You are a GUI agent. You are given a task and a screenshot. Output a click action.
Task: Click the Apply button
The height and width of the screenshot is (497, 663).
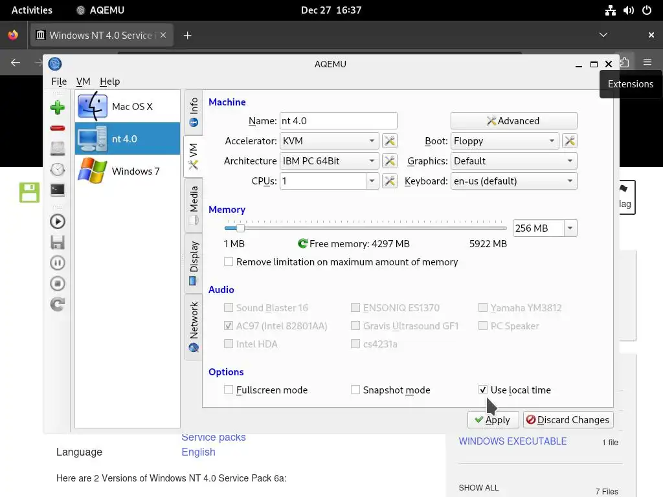pyautogui.click(x=493, y=419)
